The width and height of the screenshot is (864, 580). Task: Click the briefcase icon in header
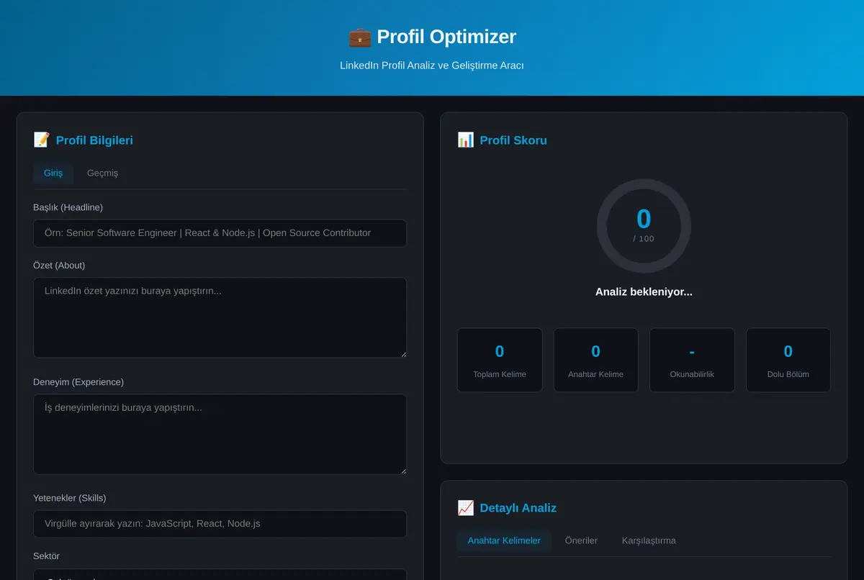(x=359, y=37)
